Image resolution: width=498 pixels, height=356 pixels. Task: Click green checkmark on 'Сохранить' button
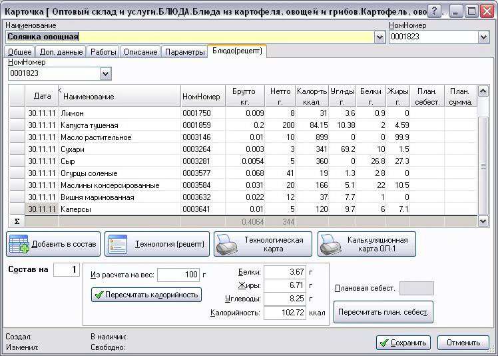(x=384, y=343)
